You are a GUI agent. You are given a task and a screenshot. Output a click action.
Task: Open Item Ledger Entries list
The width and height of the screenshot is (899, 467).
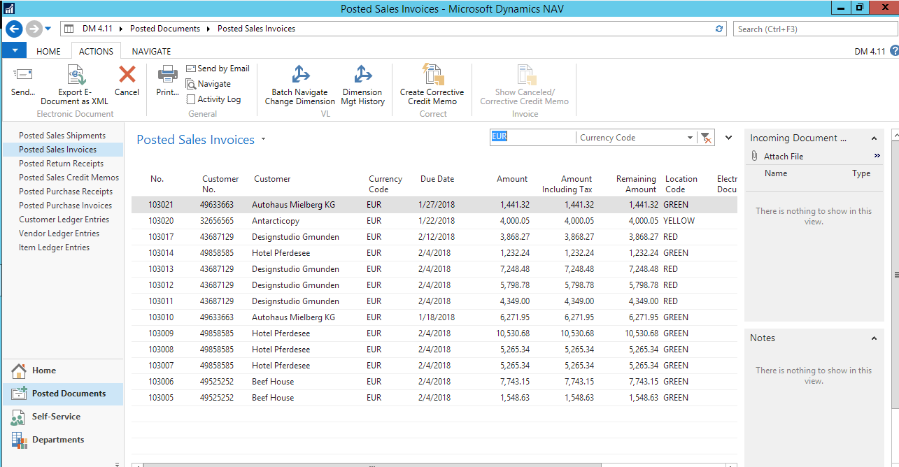pyautogui.click(x=54, y=247)
